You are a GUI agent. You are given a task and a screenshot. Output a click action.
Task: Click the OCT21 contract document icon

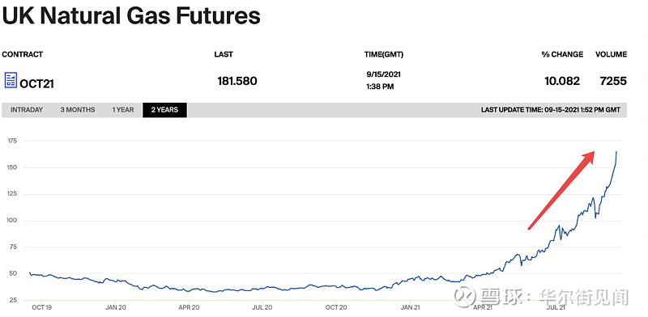(x=11, y=80)
